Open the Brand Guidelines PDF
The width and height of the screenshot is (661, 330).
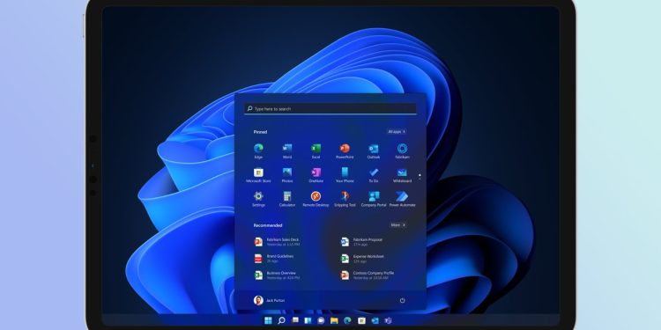[x=274, y=259]
